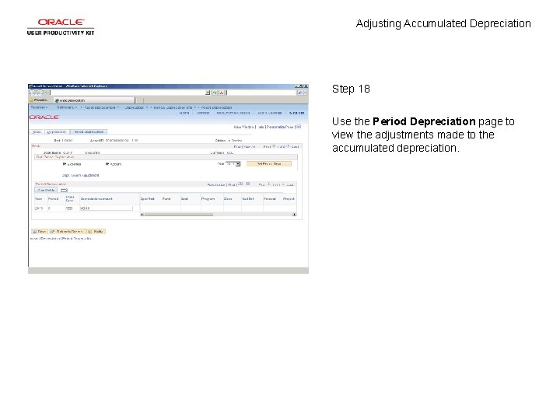The image size is (560, 420).
Task: Show previous Book row arrow icon
Action: [275, 146]
